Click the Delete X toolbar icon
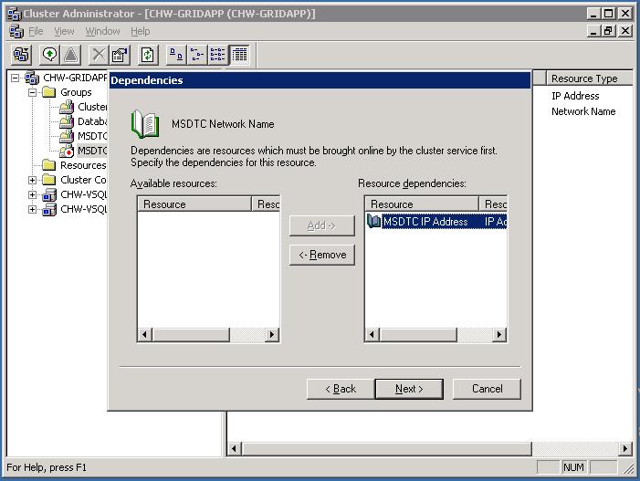Viewport: 640px width, 481px height. click(99, 55)
